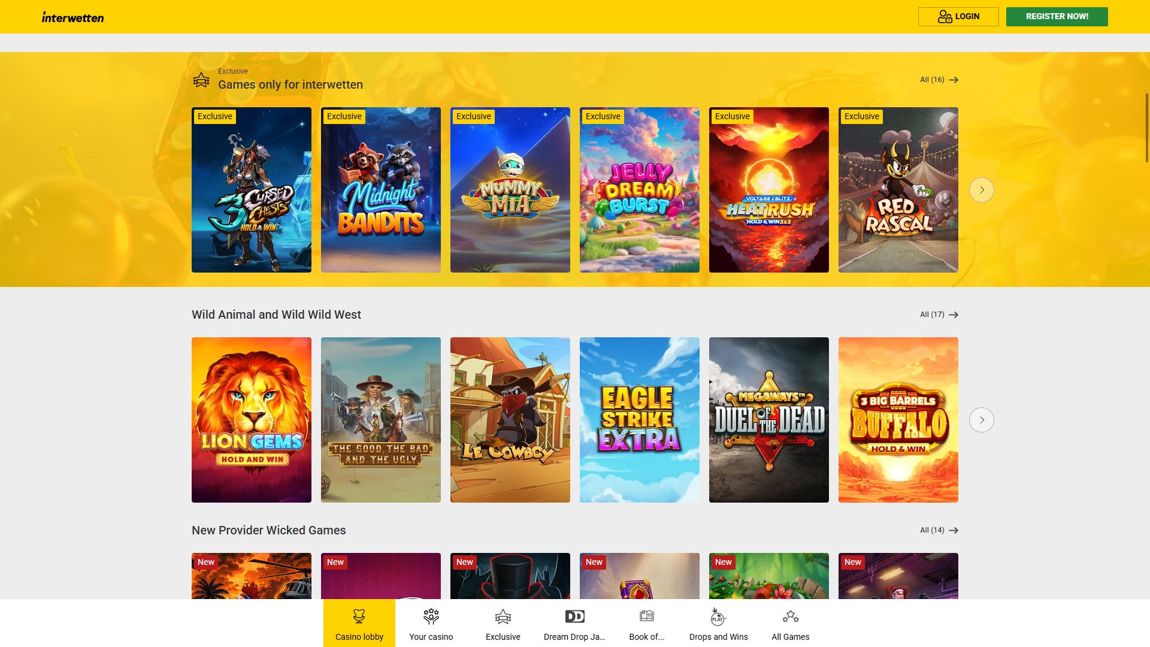
Task: Click the New Provider Wicked Games heading
Action: (x=269, y=530)
